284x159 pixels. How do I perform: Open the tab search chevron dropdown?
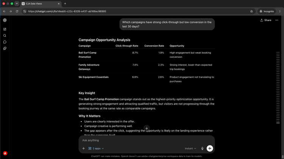coord(17,4)
